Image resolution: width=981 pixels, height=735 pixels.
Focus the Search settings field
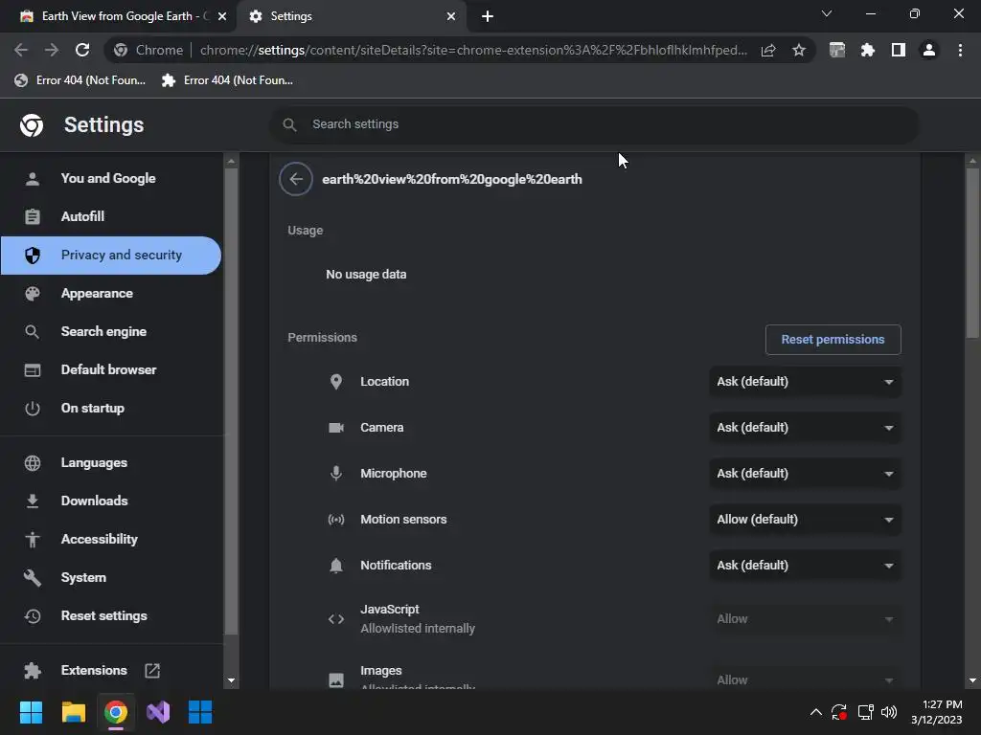[x=594, y=124]
